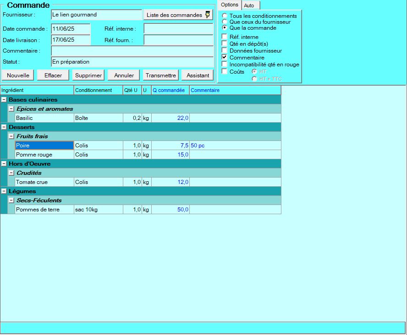Image resolution: width=407 pixels, height=335 pixels.
Task: Enable the Réf. interne checkbox
Action: (224, 37)
